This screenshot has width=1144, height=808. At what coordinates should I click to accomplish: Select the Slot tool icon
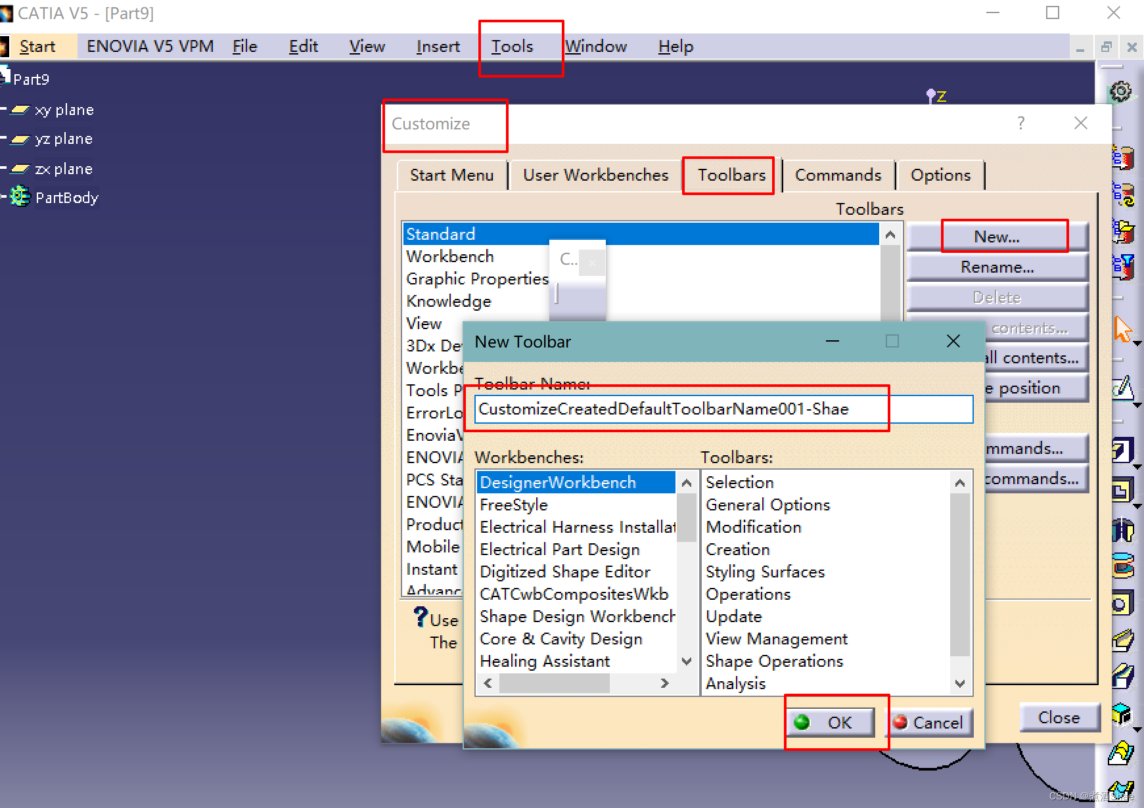[1122, 677]
